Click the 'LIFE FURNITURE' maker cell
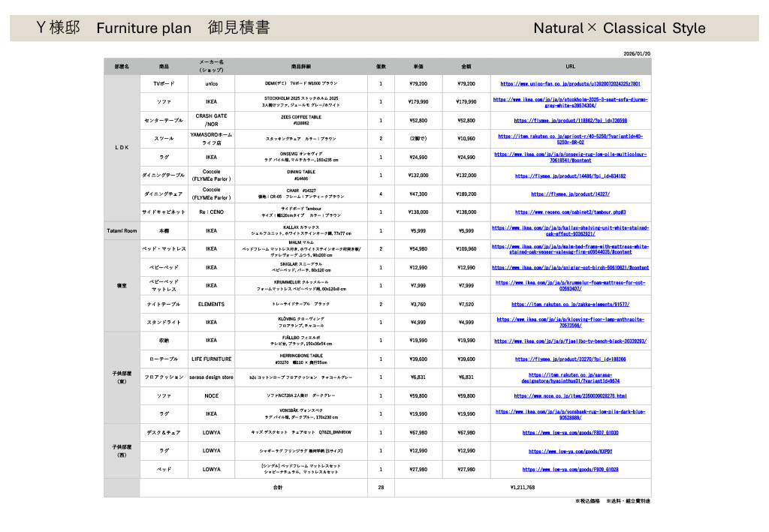769x532 pixels. pyautogui.click(x=211, y=359)
